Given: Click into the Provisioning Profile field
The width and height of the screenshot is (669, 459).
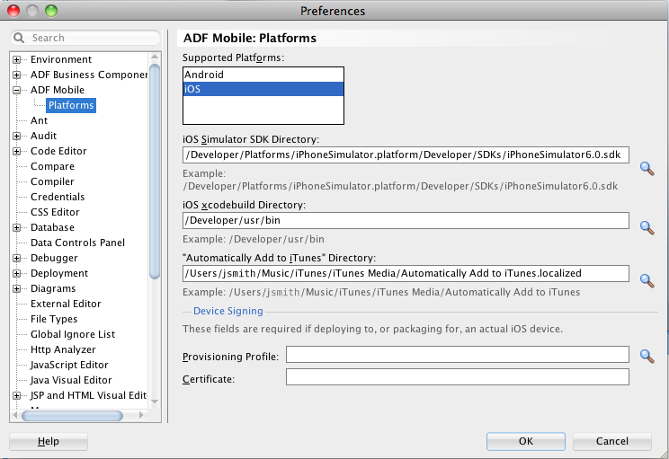Looking at the screenshot, I should click(x=458, y=354).
